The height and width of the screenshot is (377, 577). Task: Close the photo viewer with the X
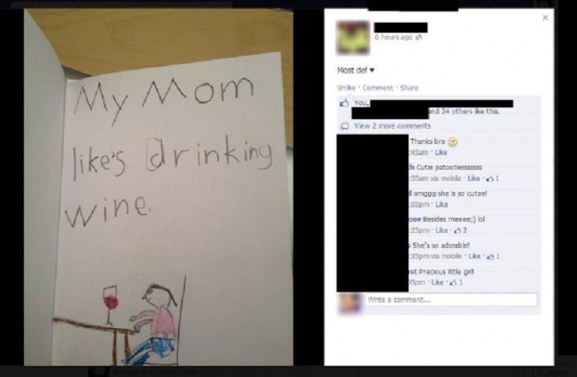[545, 18]
